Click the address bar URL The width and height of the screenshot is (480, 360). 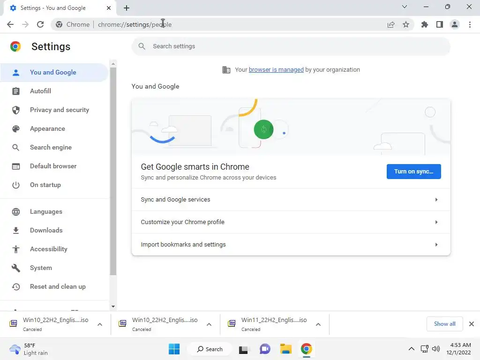(135, 24)
